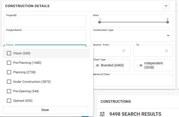This screenshot has width=179, height=117.
Task: Check the Pre-Planning (1680) checkbox
Action: coord(9,63)
